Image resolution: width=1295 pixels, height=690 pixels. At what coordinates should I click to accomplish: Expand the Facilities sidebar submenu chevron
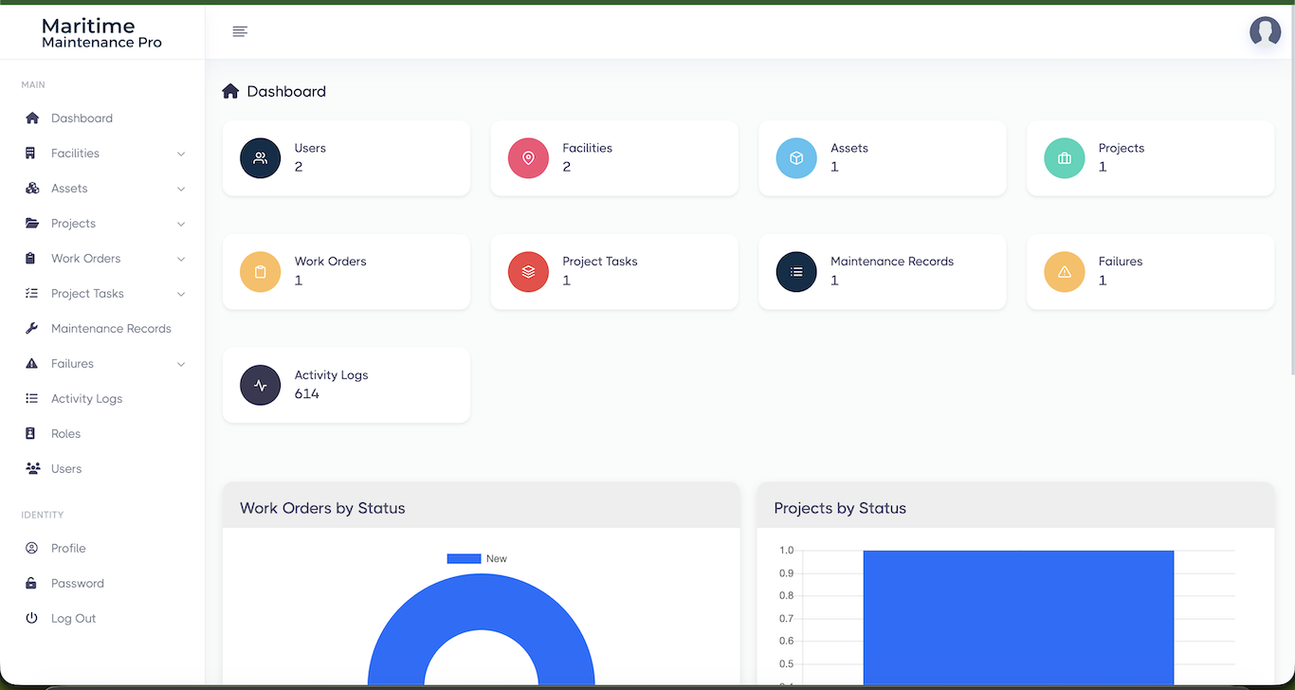point(181,154)
